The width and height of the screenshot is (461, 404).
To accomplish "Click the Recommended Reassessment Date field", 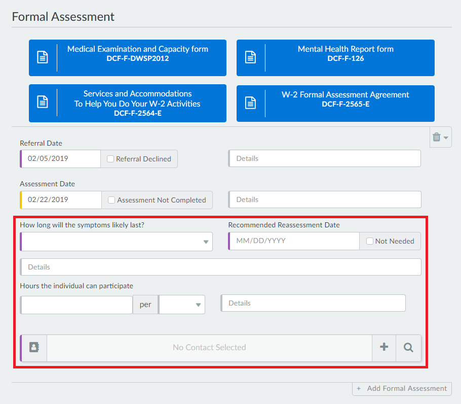I will coord(294,241).
